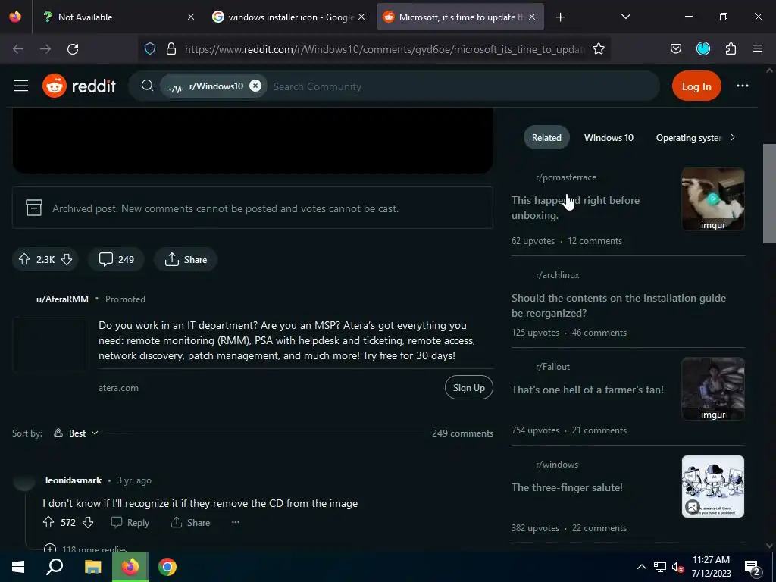This screenshot has width=776, height=582.
Task: Open the Save to Pocket icon
Action: point(675,48)
